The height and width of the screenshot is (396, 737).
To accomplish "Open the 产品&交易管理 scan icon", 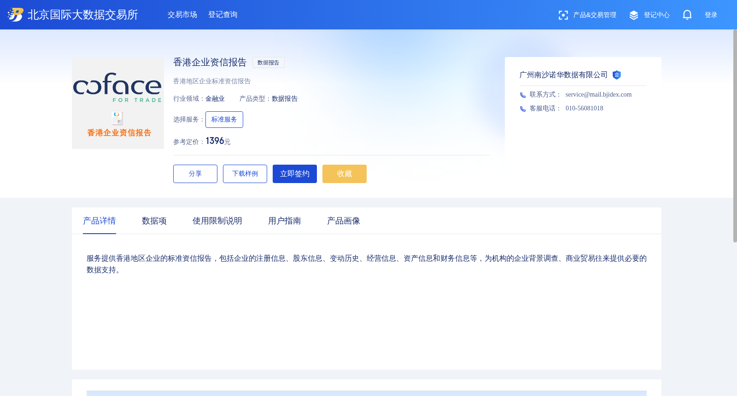I will tap(563, 15).
